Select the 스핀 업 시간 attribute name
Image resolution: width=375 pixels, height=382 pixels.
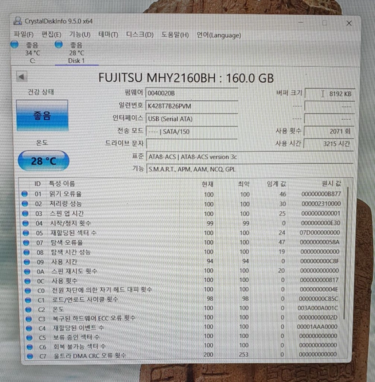(67, 213)
